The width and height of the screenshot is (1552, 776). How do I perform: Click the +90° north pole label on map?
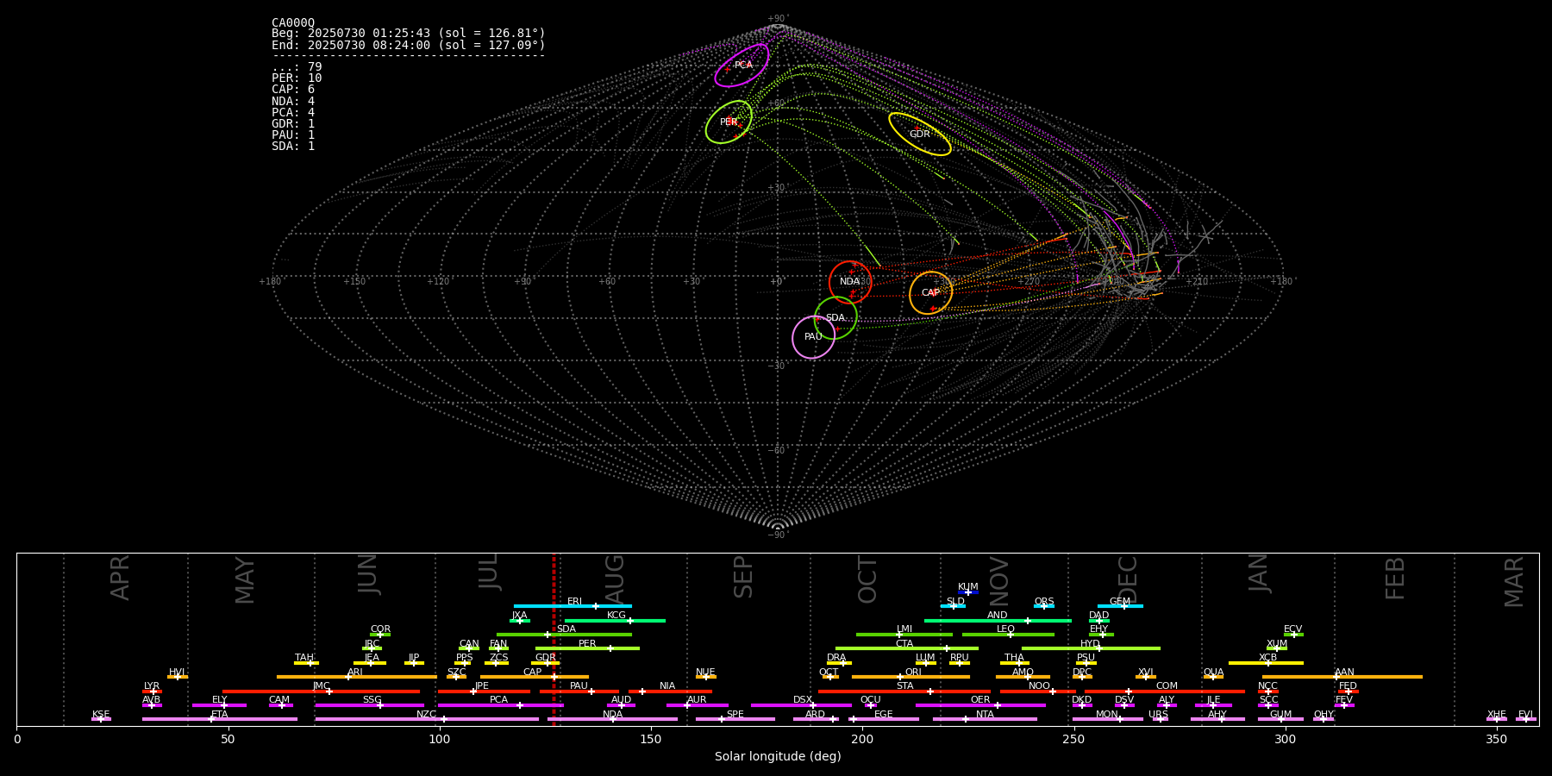point(778,19)
